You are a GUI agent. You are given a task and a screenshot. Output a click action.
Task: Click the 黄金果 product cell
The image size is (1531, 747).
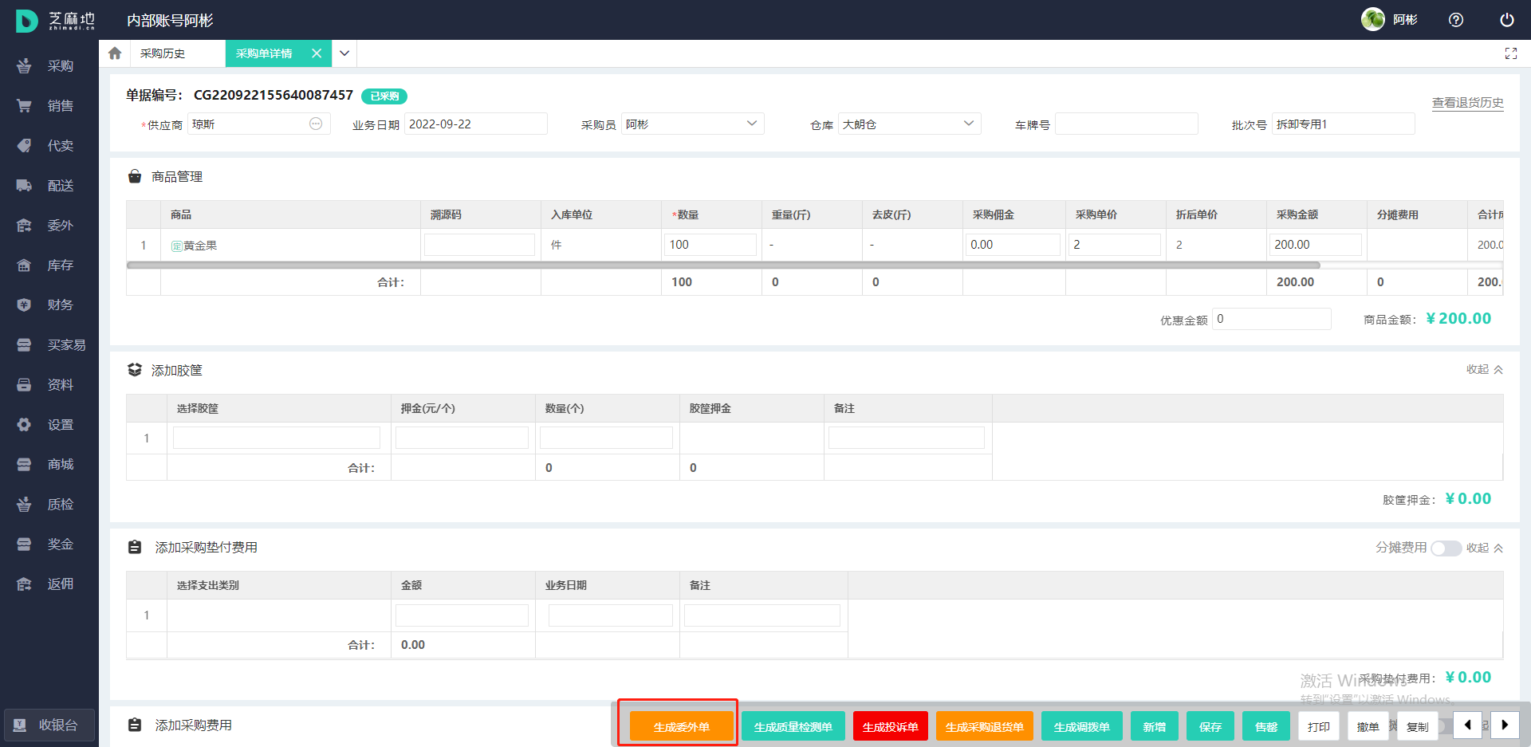tap(290, 245)
